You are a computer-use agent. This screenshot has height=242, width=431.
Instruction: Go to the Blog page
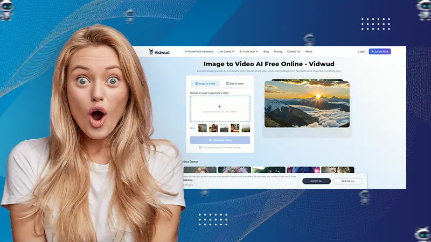coord(266,52)
